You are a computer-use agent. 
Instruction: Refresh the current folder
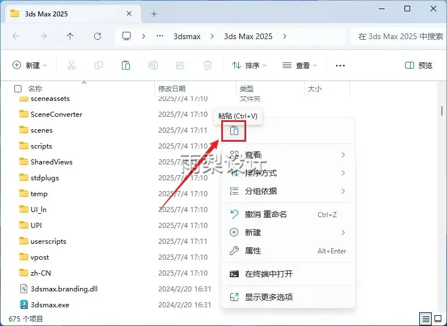coord(98,36)
